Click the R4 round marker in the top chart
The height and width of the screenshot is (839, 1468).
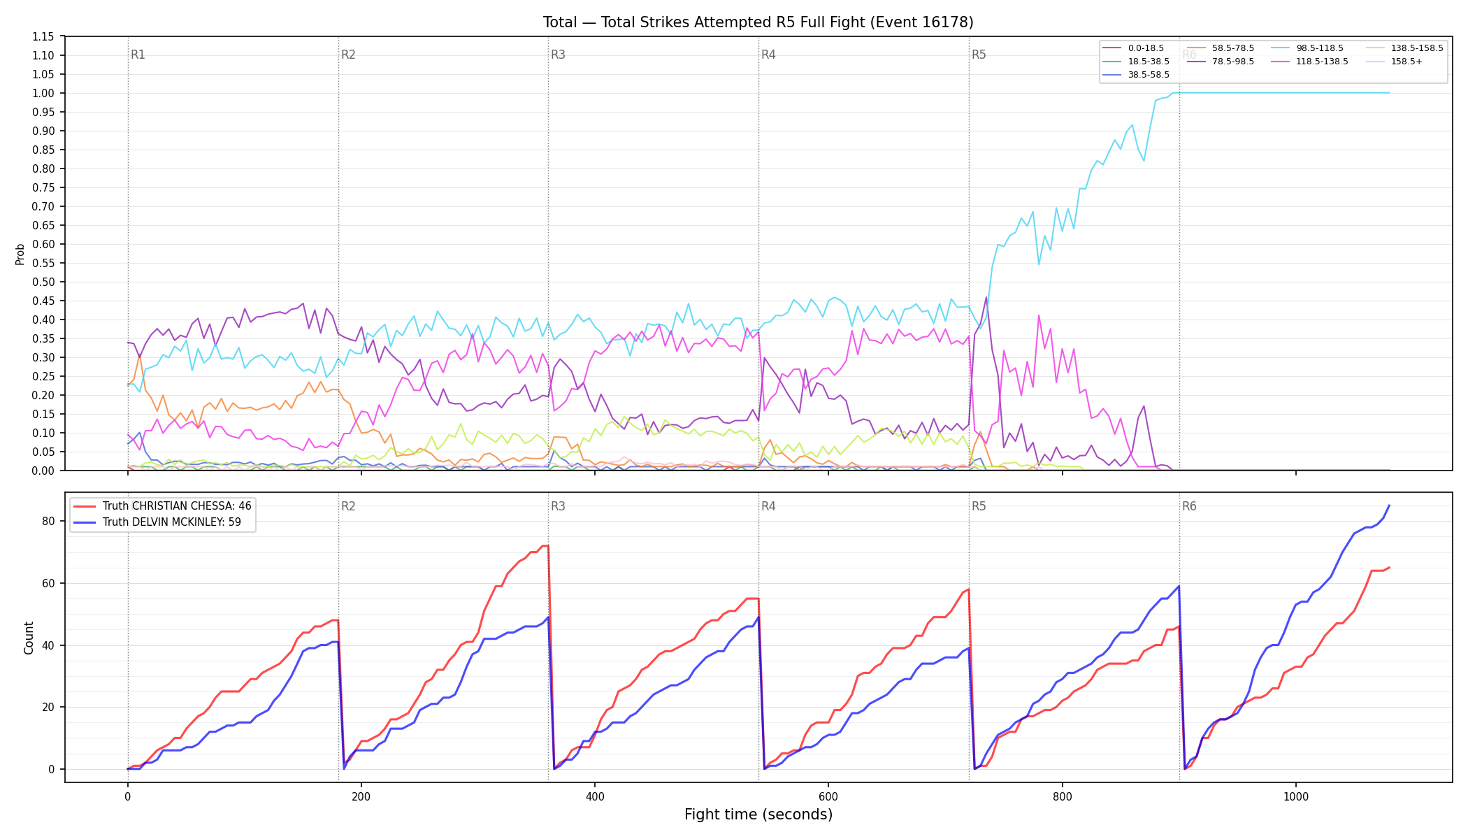(x=768, y=55)
